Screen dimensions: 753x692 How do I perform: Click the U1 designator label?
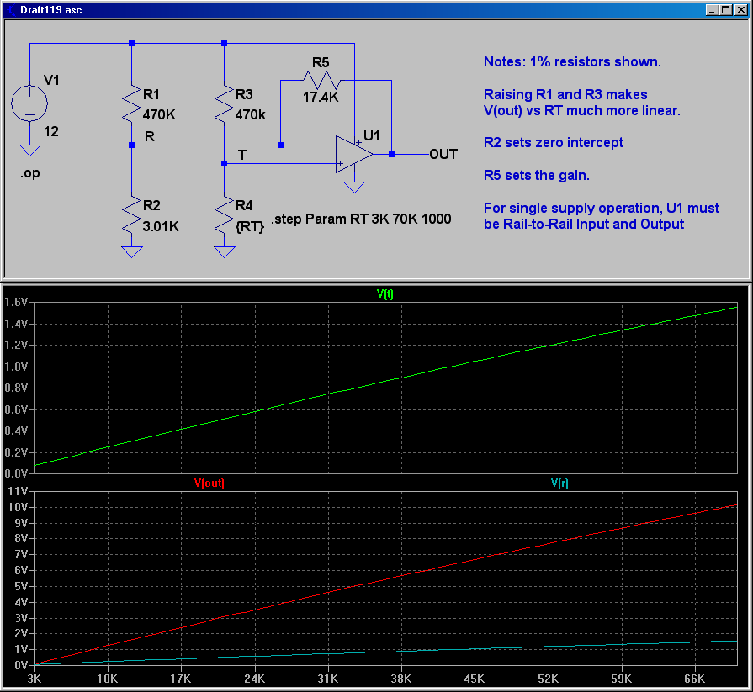[x=372, y=136]
